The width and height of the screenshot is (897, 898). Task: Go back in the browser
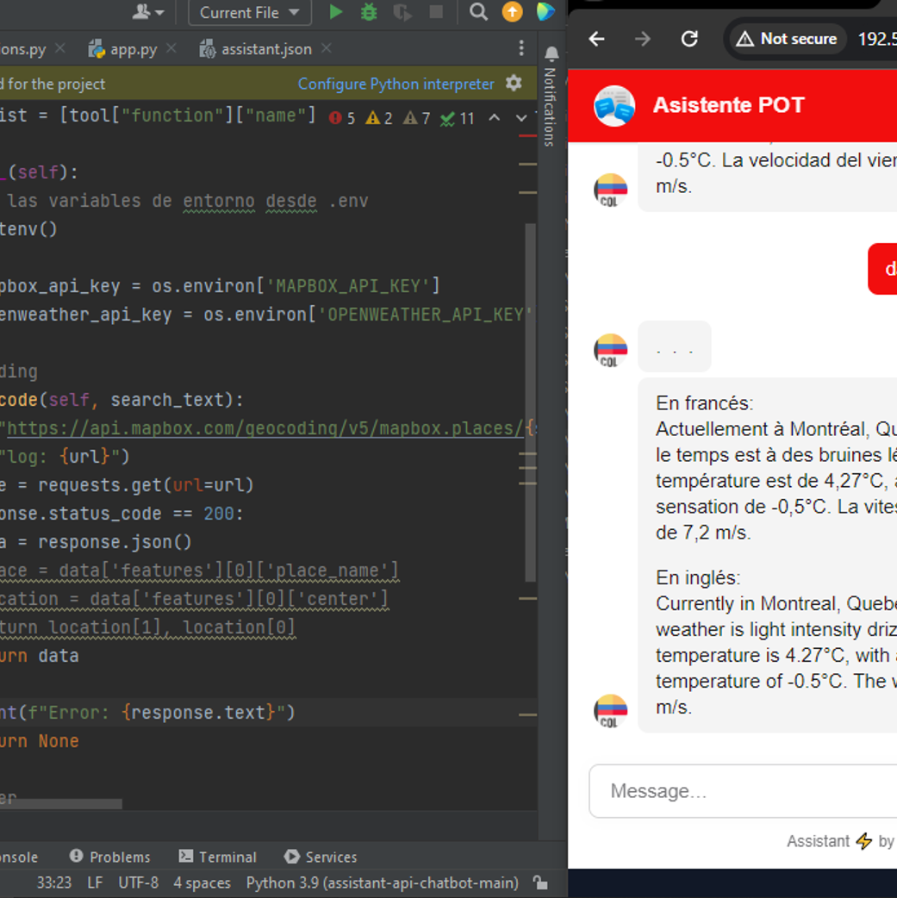[x=596, y=39]
